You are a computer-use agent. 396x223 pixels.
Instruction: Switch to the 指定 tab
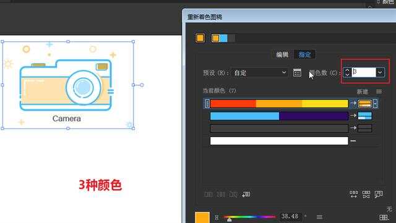304,54
